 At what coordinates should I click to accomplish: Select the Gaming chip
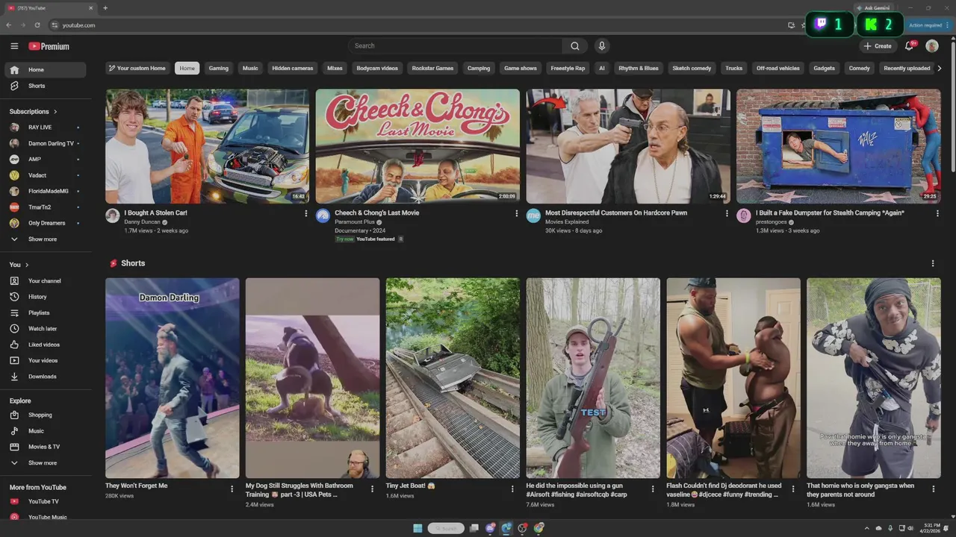coord(219,68)
